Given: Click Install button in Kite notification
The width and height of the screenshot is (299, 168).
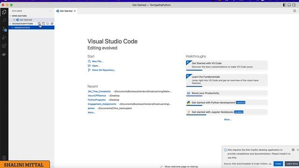Looking at the screenshot, I should coord(278,164).
